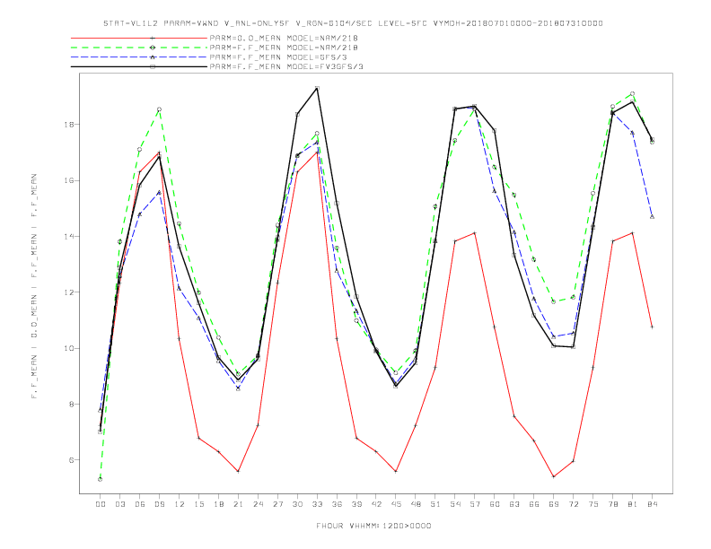The width and height of the screenshot is (711, 549).
Task: Click x-axis forecast hour label 30
Action: tap(297, 504)
